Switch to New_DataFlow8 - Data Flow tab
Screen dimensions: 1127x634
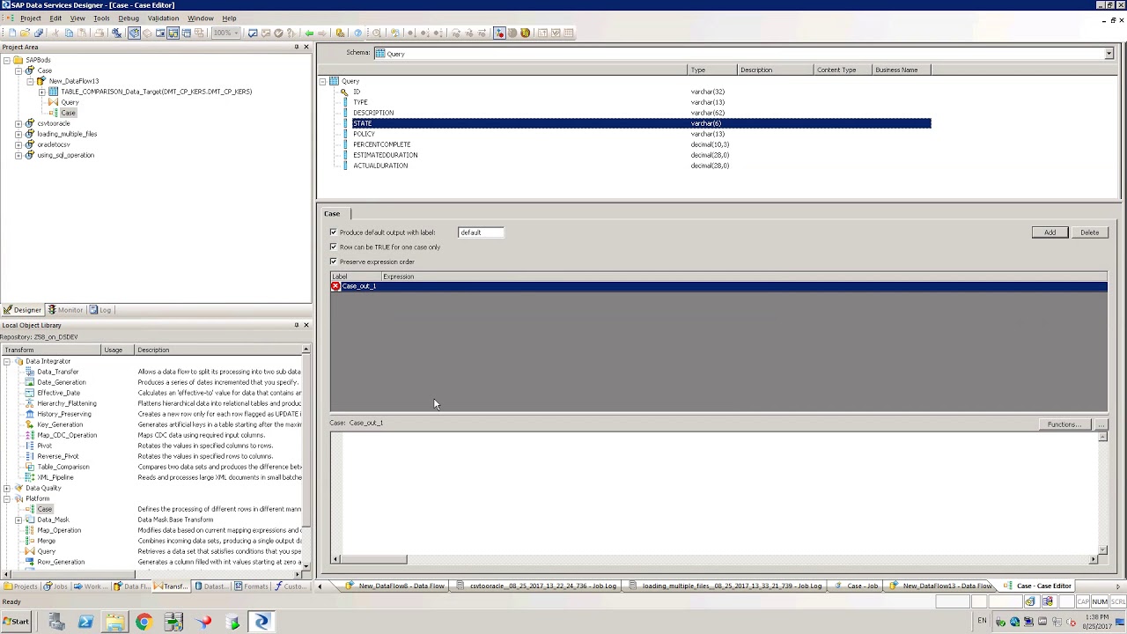coord(395,586)
